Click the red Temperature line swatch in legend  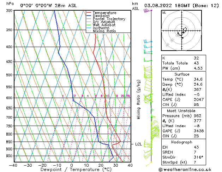(89, 13)
